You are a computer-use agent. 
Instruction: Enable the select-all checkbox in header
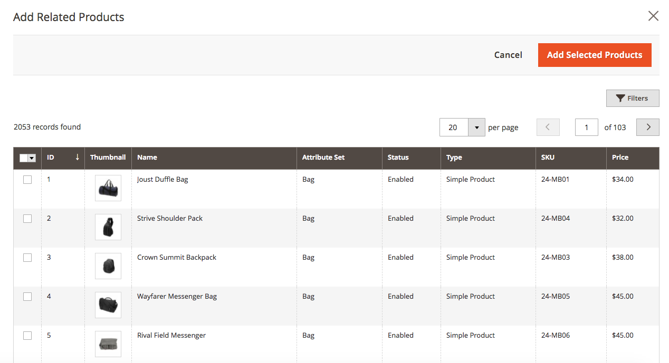point(24,158)
